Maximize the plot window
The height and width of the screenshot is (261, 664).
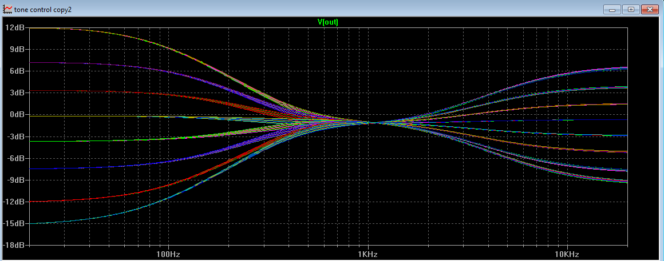tap(631, 9)
